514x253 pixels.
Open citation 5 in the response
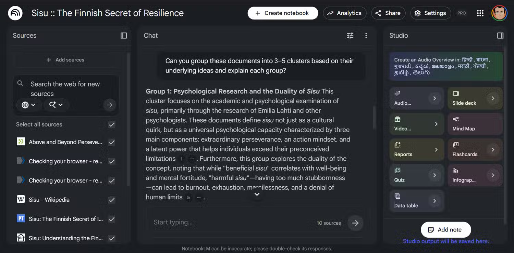(188, 197)
